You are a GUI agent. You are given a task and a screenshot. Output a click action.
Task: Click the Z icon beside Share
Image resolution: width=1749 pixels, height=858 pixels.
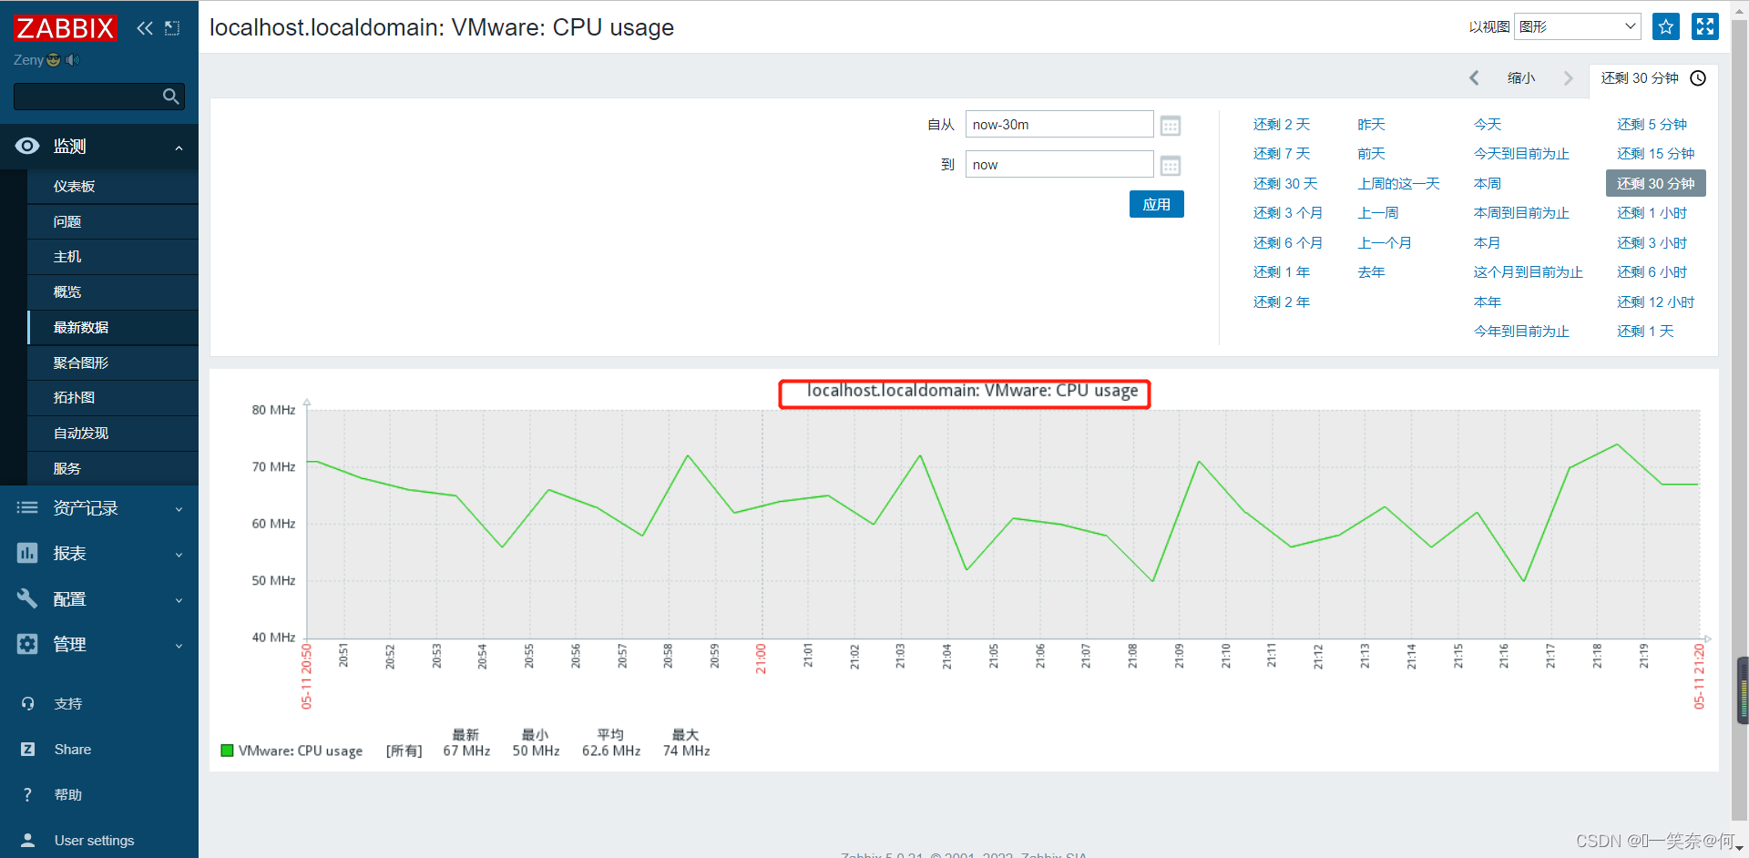(x=27, y=749)
